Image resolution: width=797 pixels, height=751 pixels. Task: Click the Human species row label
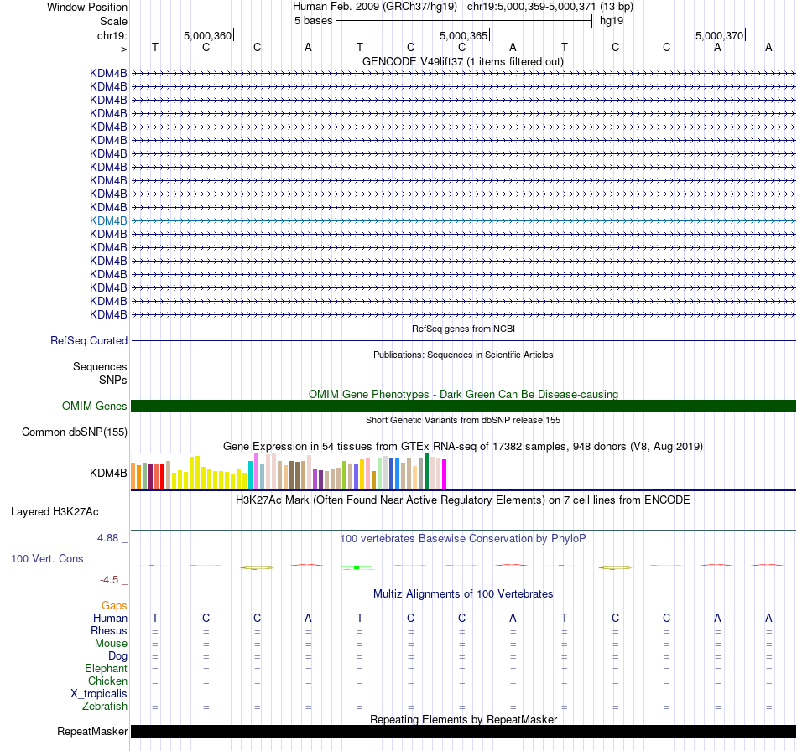110,618
